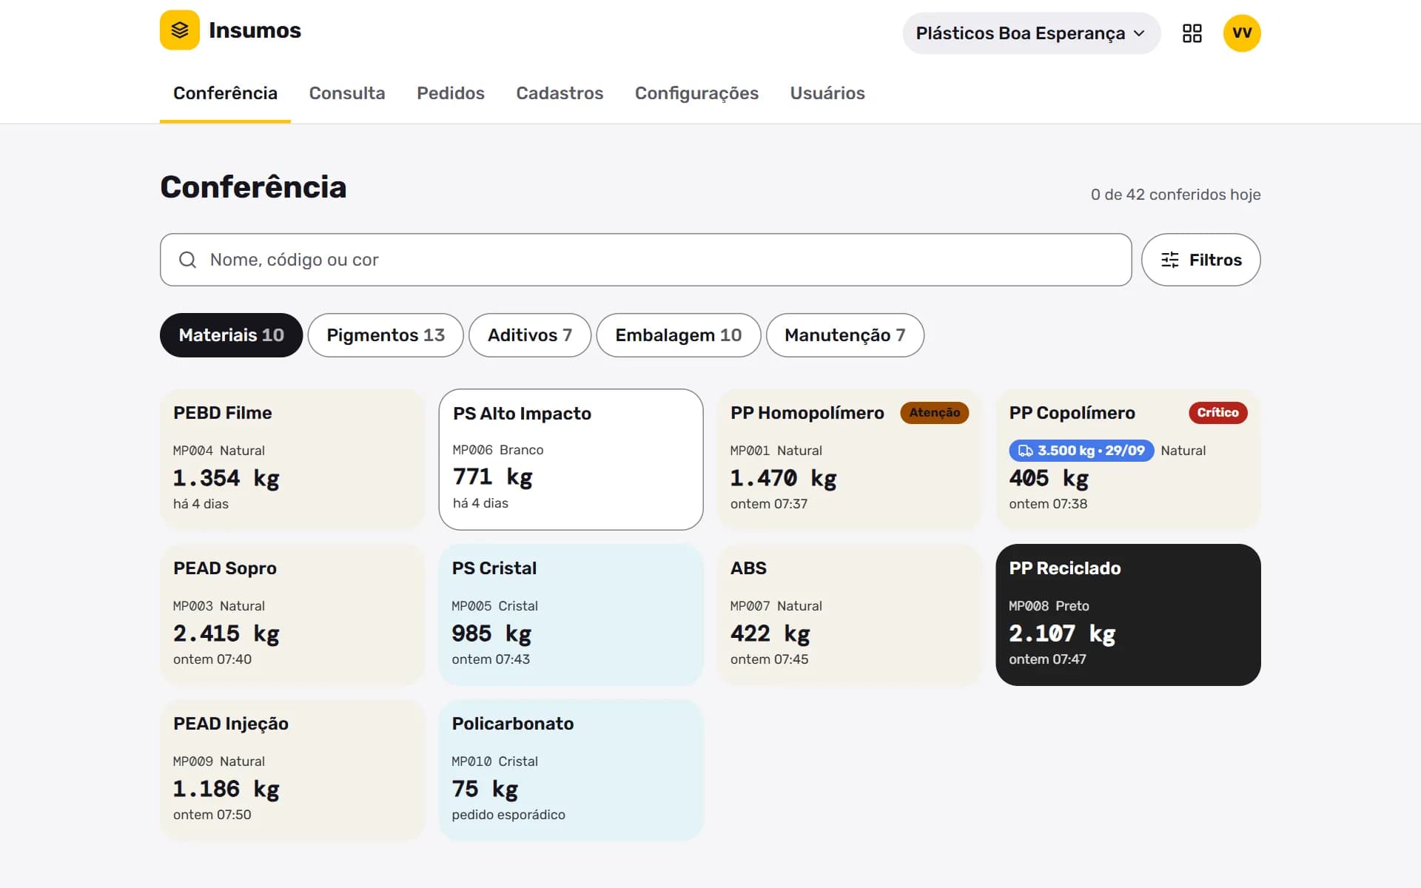The width and height of the screenshot is (1421, 888).
Task: Open the Cadastros tab
Action: [560, 93]
